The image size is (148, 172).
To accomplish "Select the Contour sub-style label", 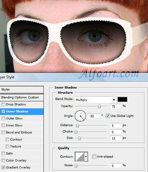I will [16, 140].
